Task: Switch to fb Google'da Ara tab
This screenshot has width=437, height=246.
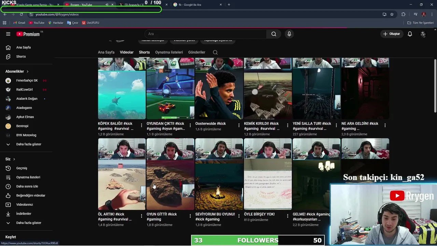Action: click(x=198, y=5)
